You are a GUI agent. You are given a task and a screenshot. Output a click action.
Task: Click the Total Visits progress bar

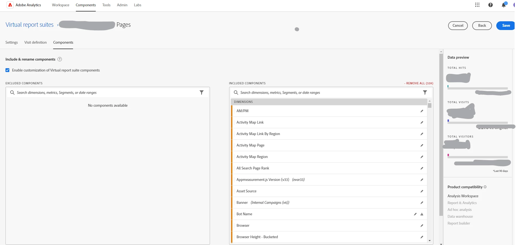[477, 123]
